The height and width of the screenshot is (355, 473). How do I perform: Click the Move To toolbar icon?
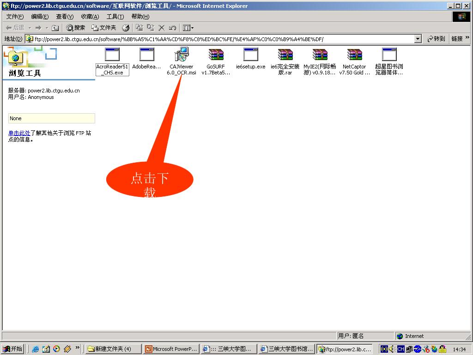tap(139, 28)
